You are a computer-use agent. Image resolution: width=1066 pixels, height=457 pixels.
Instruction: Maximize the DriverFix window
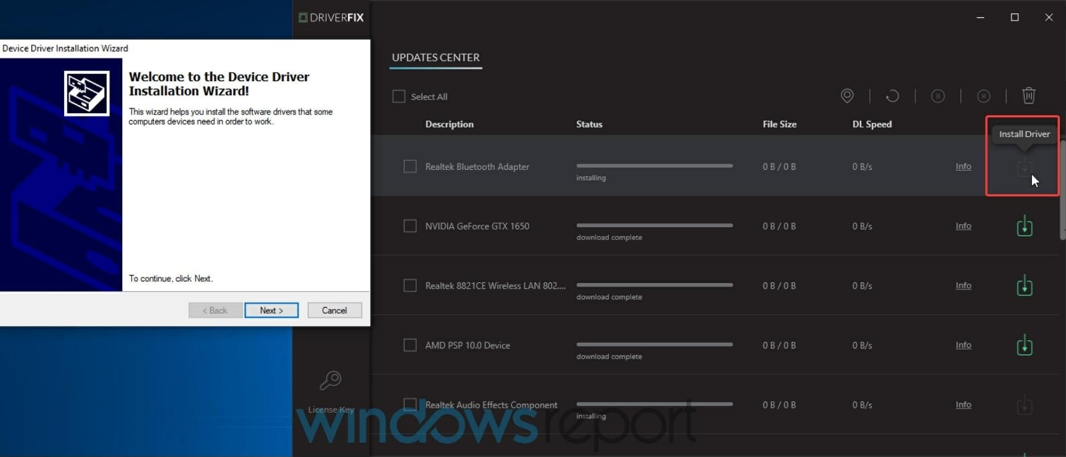(1015, 18)
